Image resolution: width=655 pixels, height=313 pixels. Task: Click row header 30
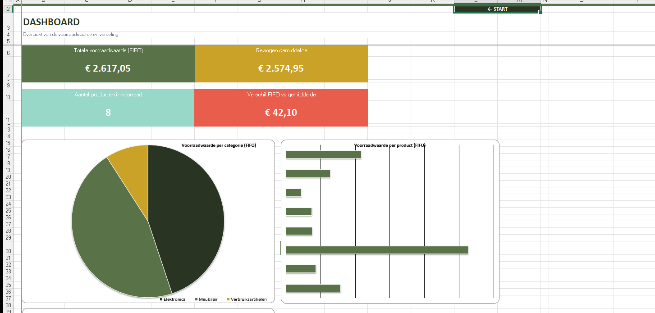8,251
